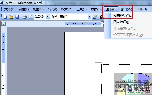
Task: Click the toolbar drag handle beside New icon
Action: pos(2,16)
